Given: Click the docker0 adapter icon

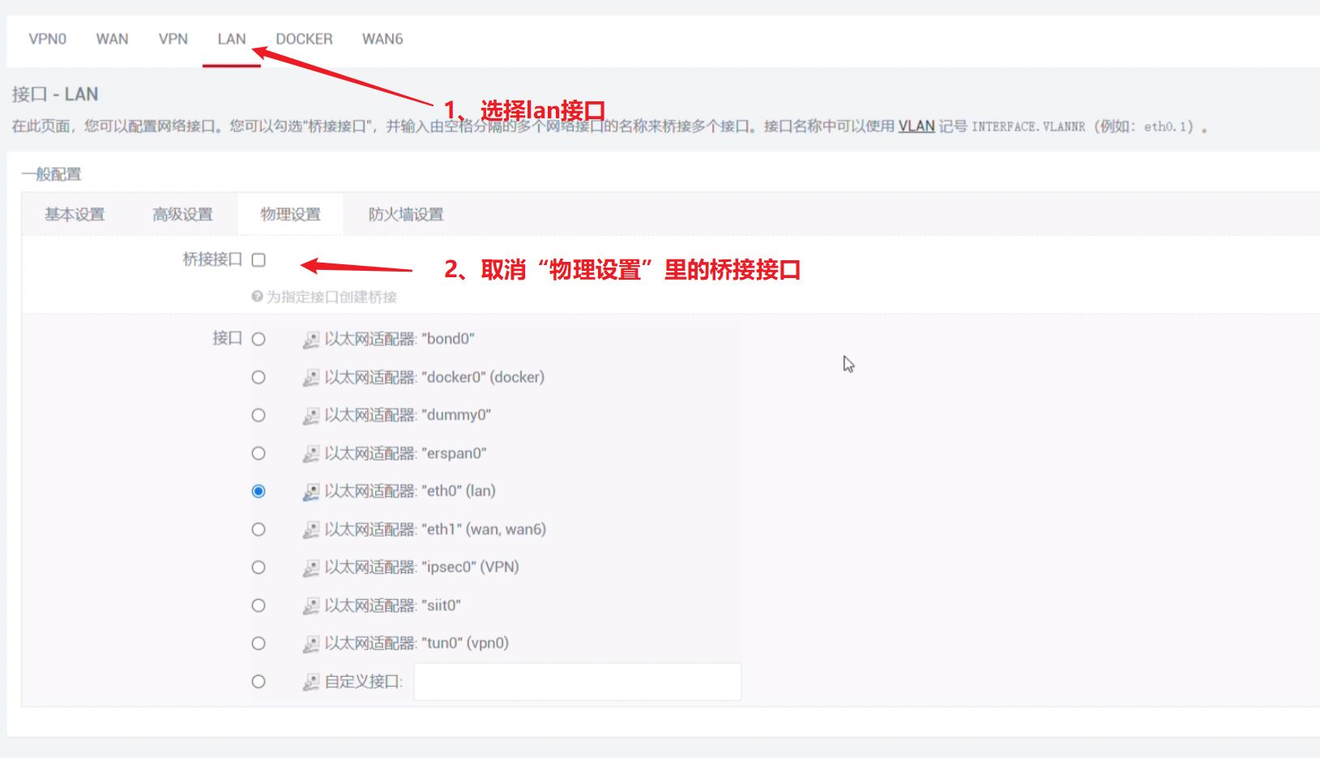Looking at the screenshot, I should coord(311,378).
